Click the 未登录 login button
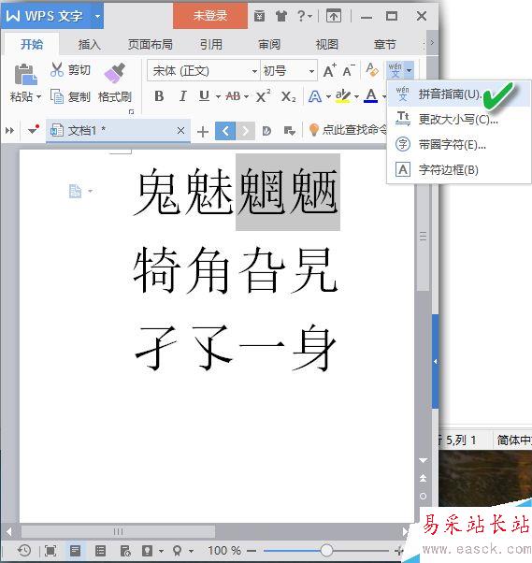Image resolution: width=532 pixels, height=563 pixels. 210,16
